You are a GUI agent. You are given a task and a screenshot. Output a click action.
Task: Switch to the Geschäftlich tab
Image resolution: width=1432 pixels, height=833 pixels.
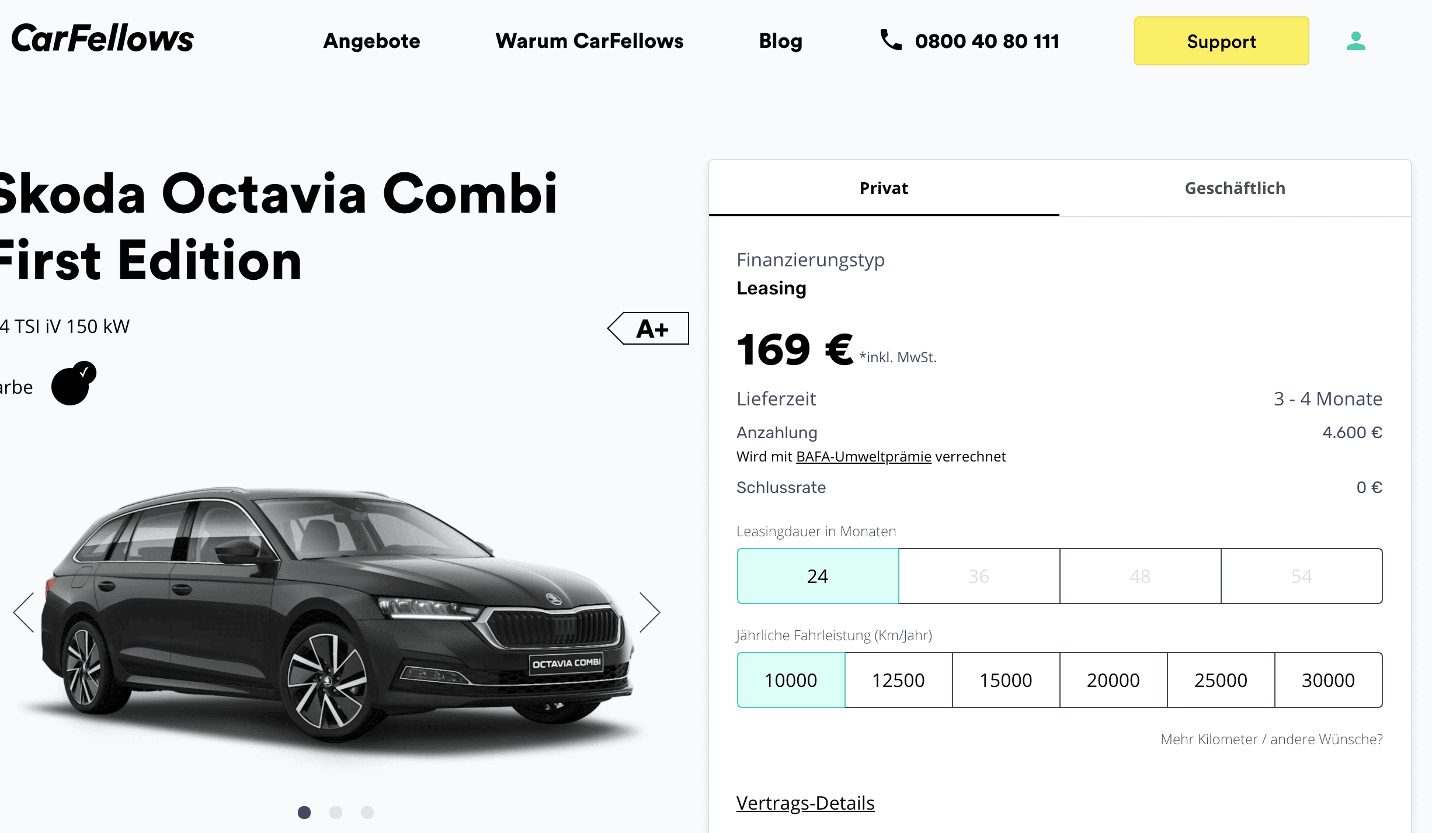tap(1235, 188)
